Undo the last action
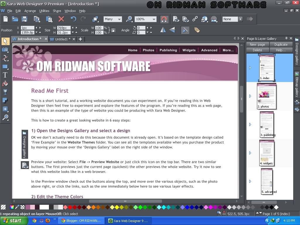The height and width of the screenshot is (225, 300). tap(73, 19)
